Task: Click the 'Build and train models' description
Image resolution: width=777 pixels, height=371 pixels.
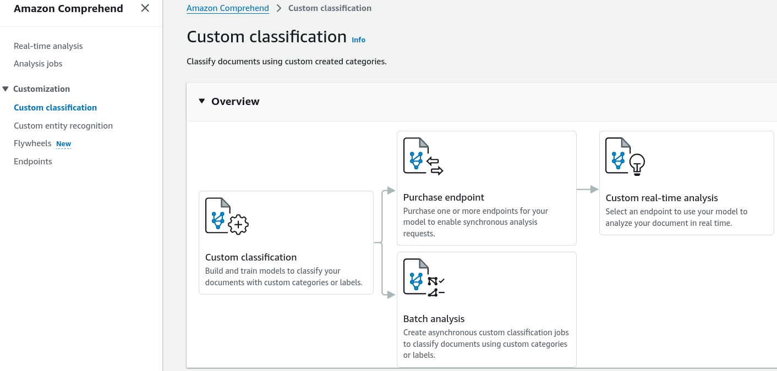Action: click(284, 277)
